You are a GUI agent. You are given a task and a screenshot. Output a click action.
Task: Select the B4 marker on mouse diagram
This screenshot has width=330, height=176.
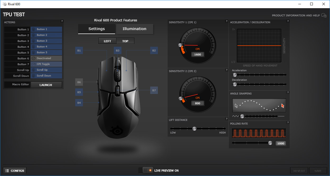point(79,103)
